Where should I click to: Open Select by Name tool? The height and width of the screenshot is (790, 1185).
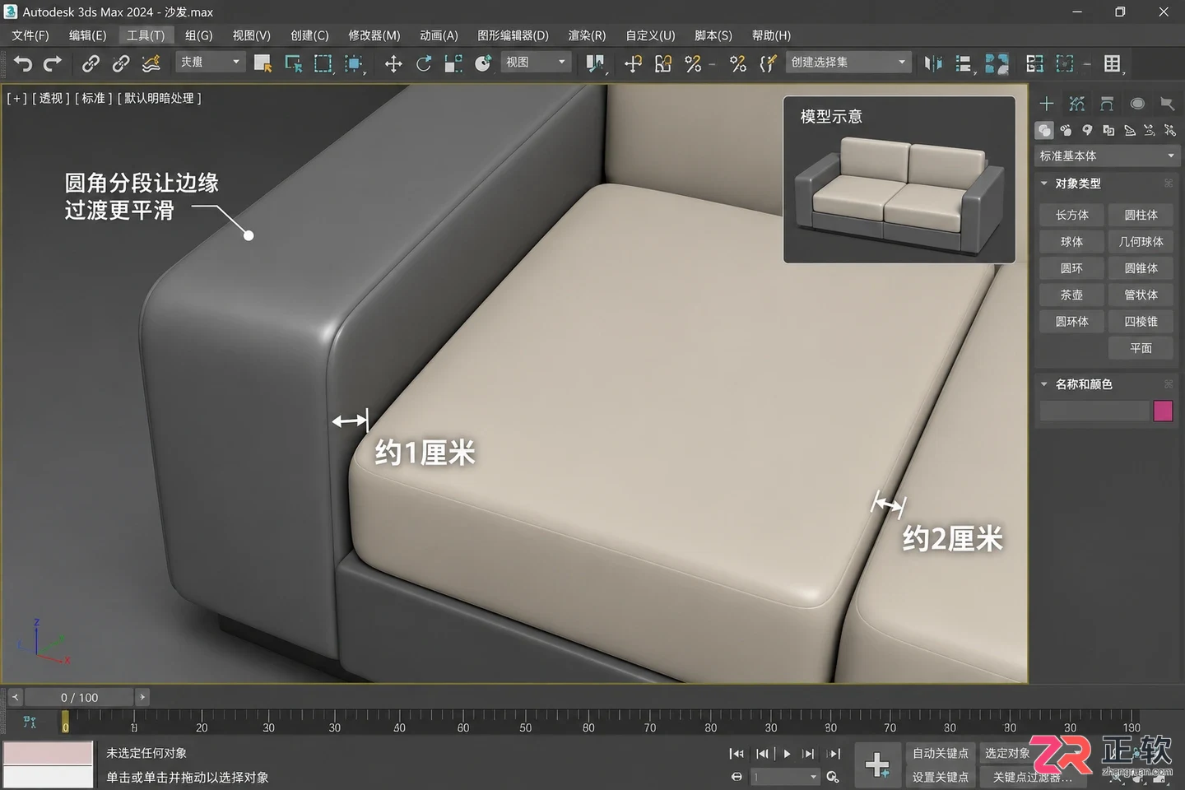pyautogui.click(x=293, y=63)
